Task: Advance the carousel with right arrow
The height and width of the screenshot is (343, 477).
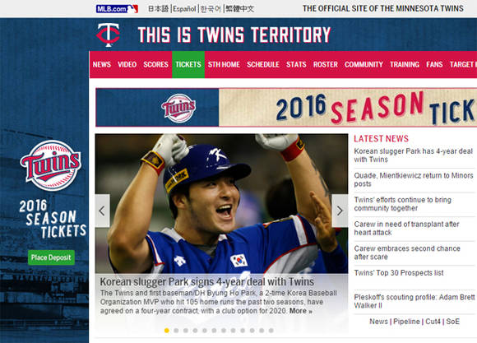Action: [340, 211]
